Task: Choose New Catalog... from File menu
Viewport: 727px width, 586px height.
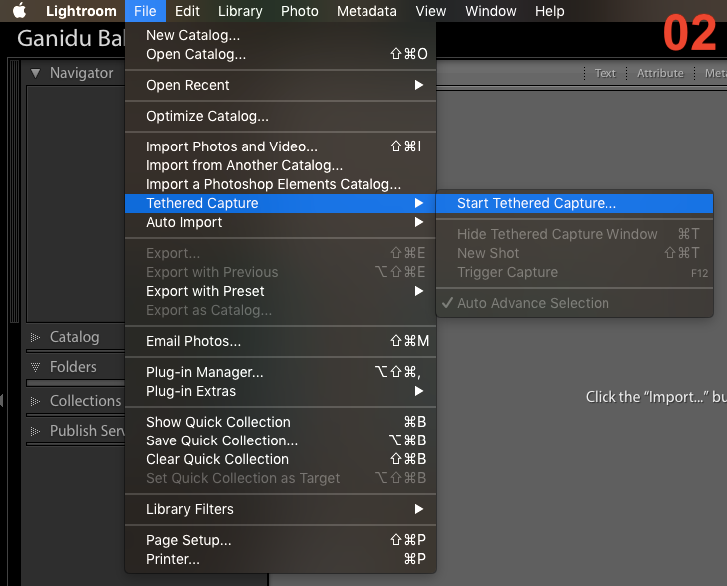Action: (281, 35)
